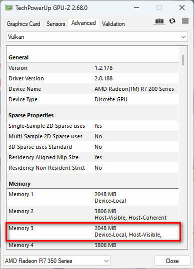Switch to the Graphics Card tab

[x=23, y=24]
